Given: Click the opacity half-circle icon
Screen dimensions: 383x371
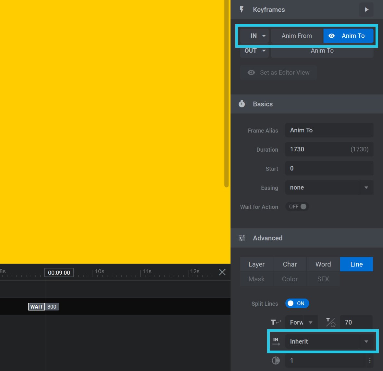Looking at the screenshot, I should pyautogui.click(x=276, y=361).
